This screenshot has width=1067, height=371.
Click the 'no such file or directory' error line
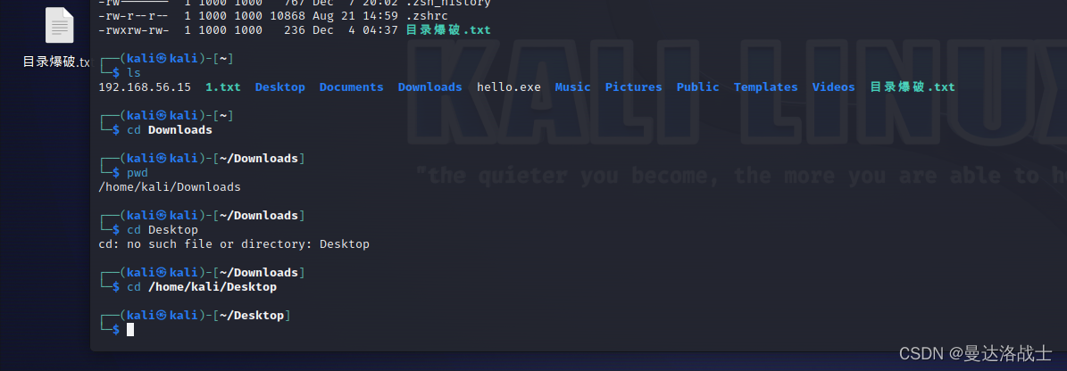point(234,244)
